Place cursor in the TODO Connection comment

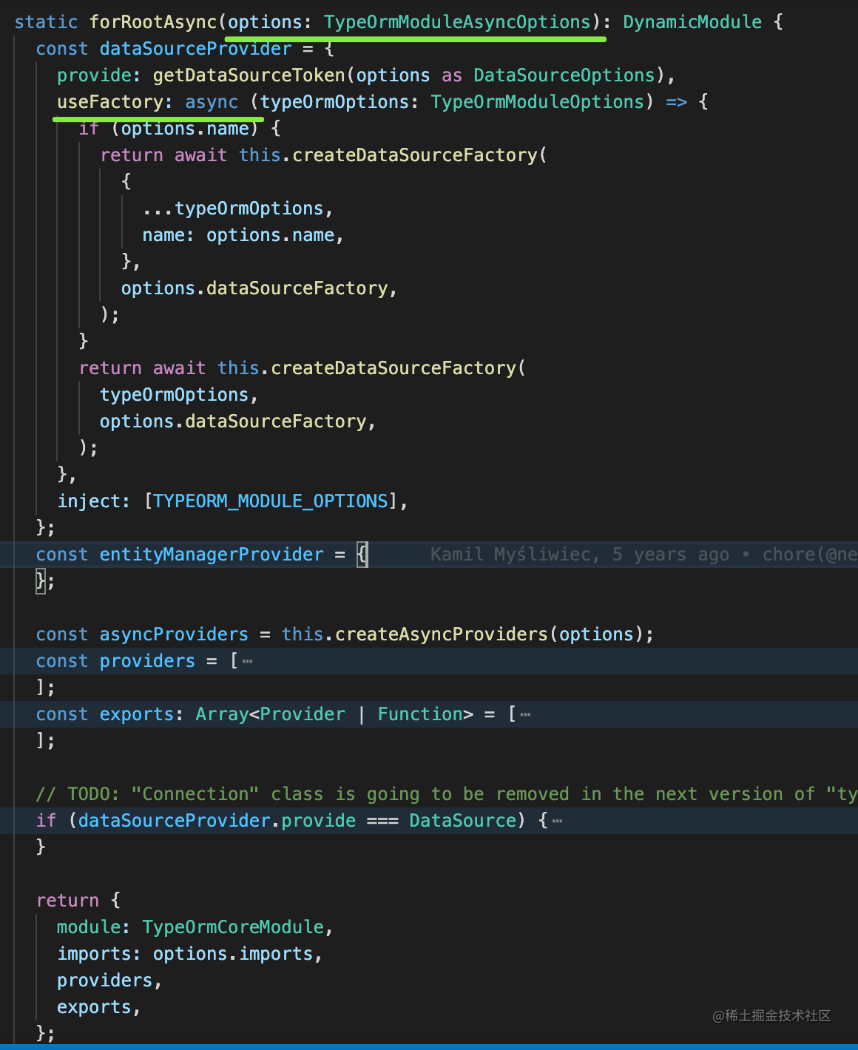pyautogui.click(x=444, y=794)
